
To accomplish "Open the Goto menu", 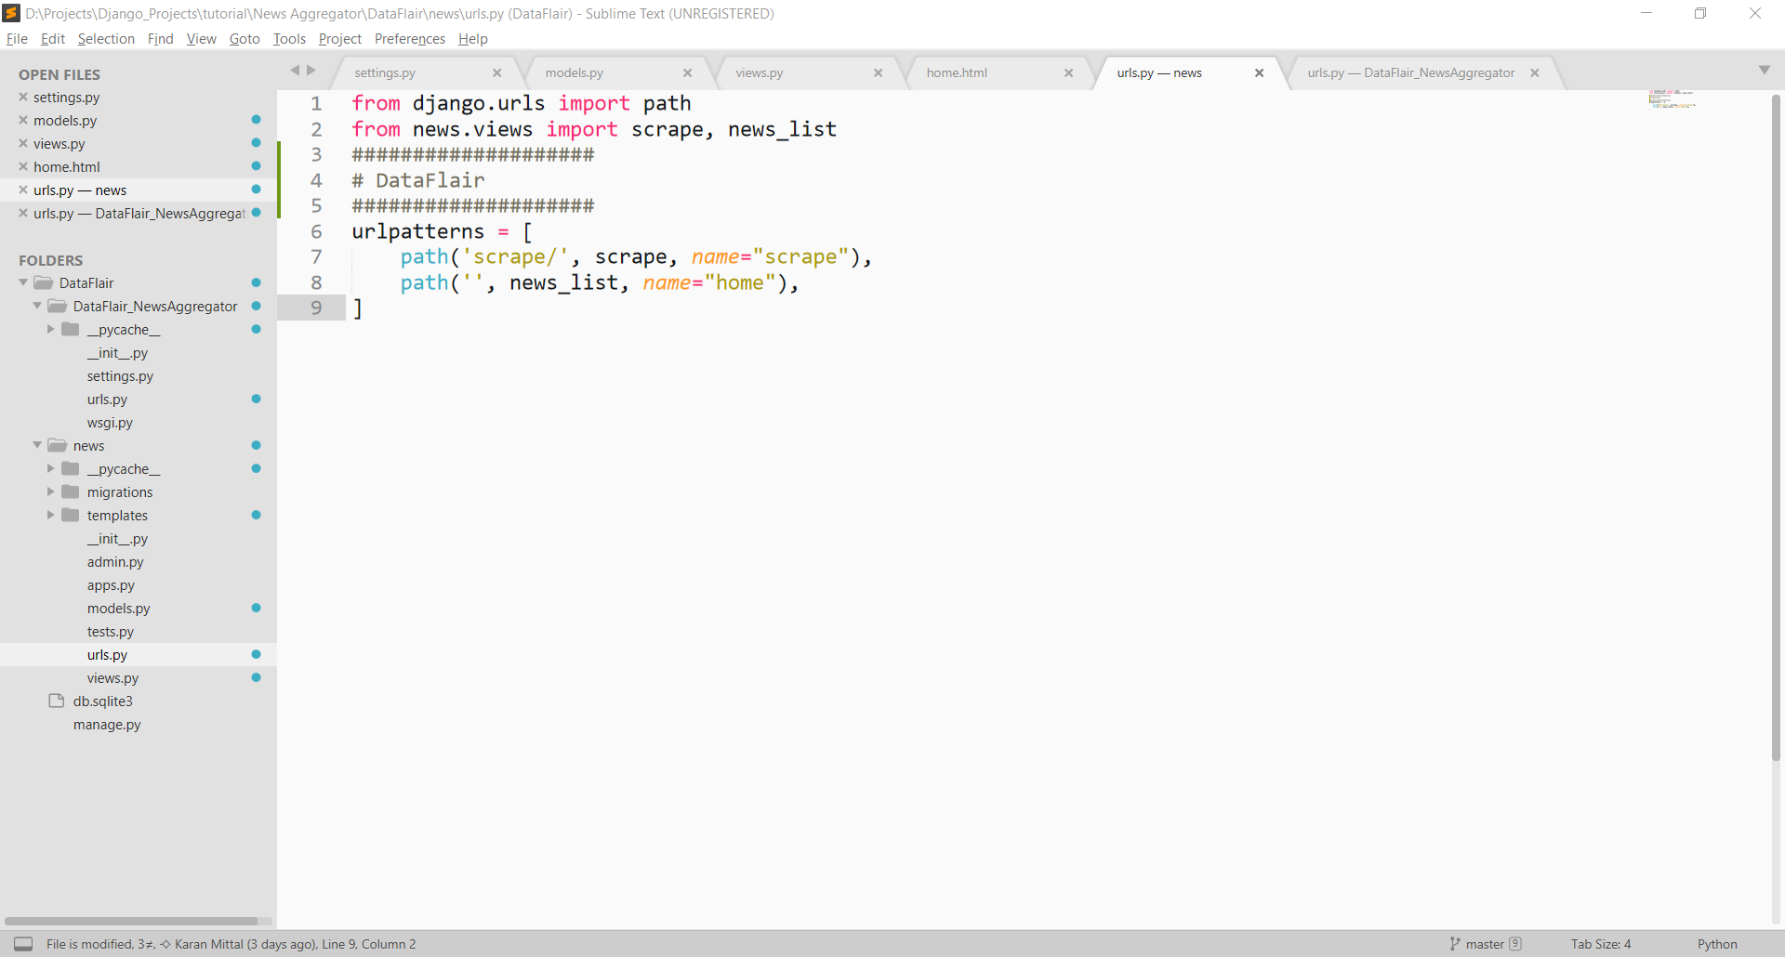I will (245, 39).
